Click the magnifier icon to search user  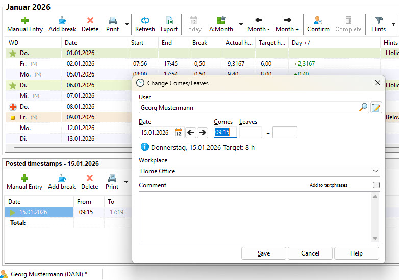[x=363, y=107]
